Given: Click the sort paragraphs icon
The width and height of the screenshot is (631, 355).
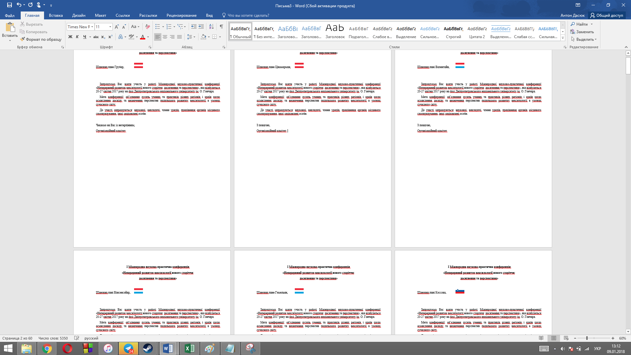Looking at the screenshot, I should (211, 27).
